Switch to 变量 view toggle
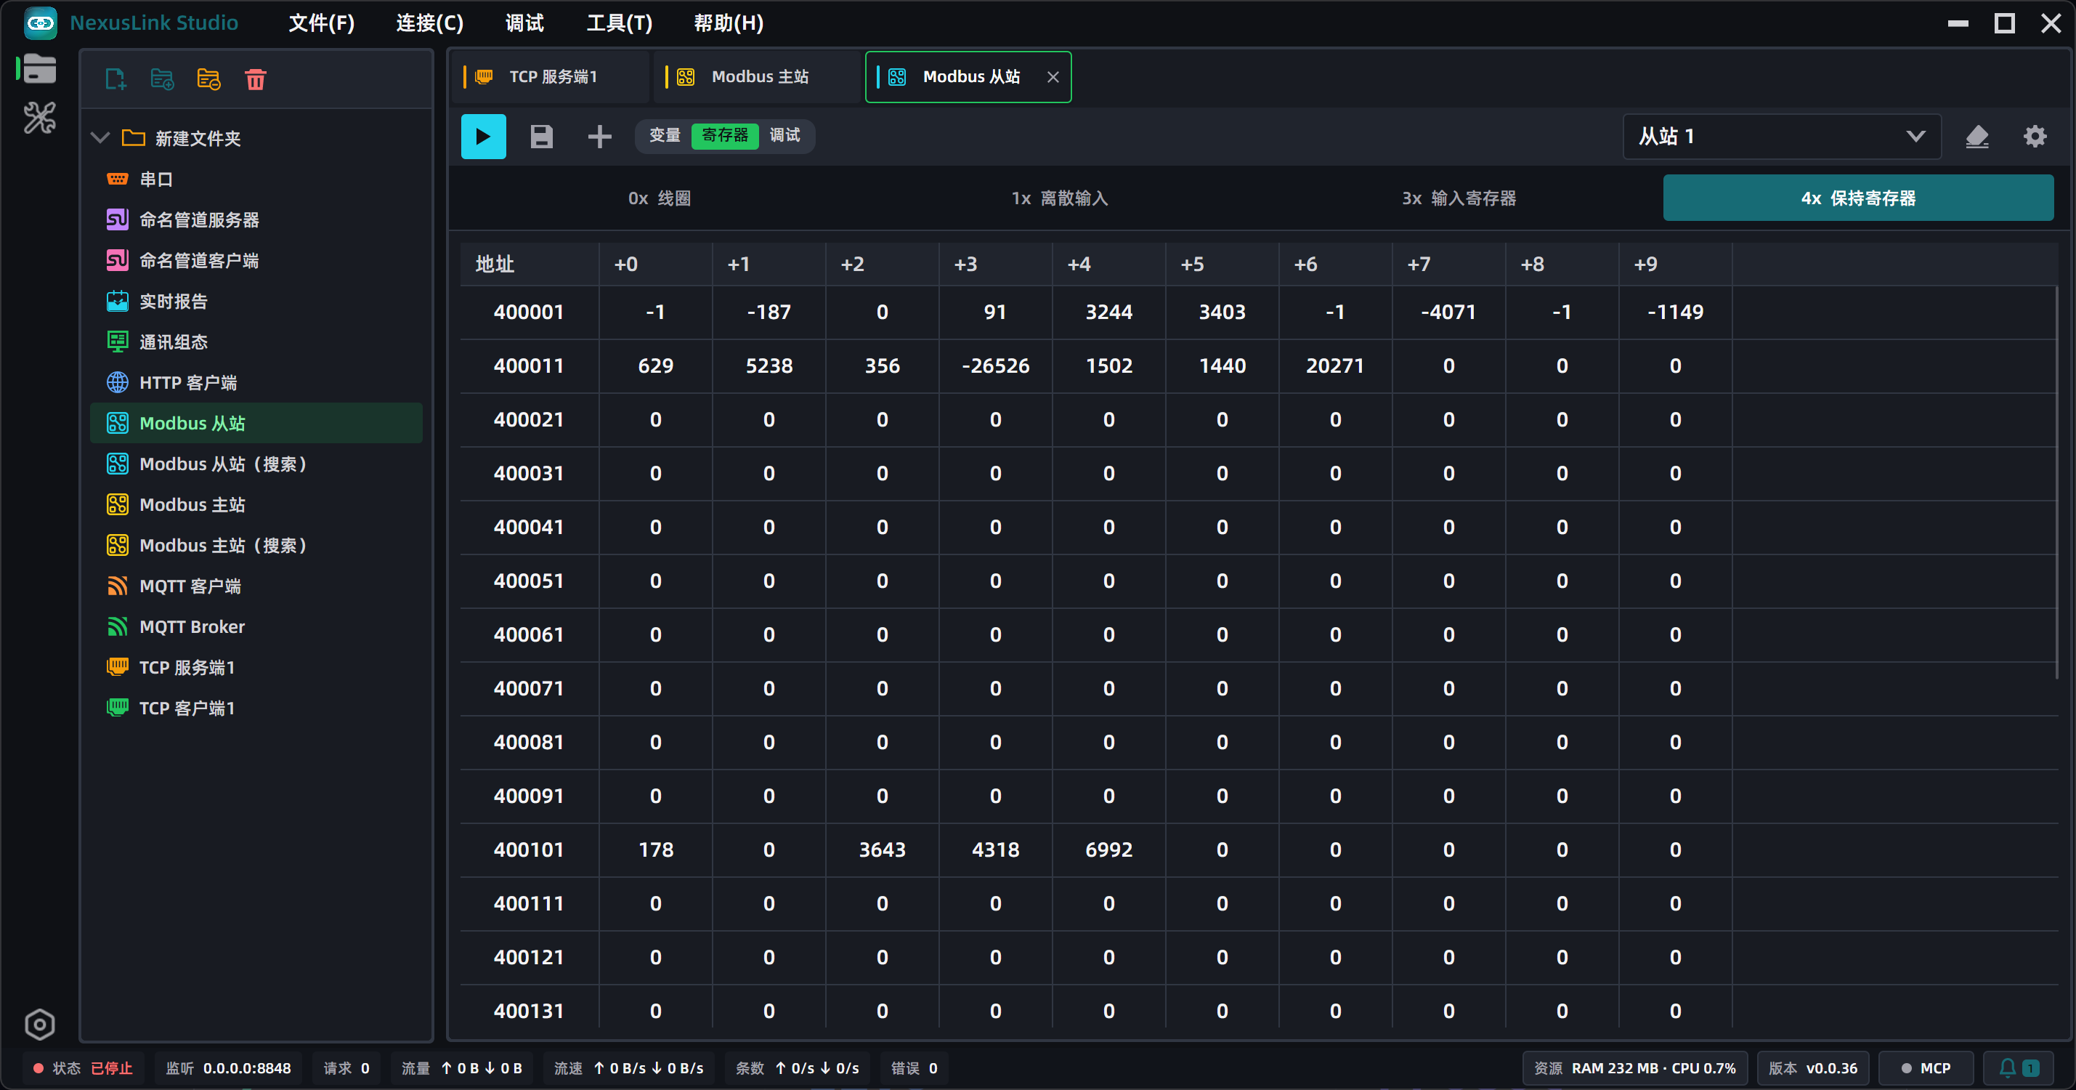 click(665, 135)
